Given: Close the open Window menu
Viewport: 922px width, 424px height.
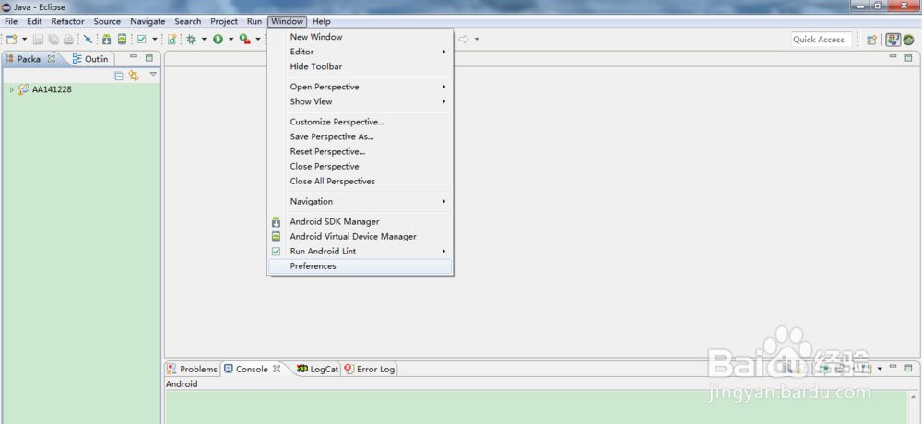Looking at the screenshot, I should tap(287, 21).
